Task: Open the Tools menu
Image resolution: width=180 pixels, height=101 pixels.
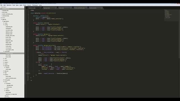Action: (25, 5)
